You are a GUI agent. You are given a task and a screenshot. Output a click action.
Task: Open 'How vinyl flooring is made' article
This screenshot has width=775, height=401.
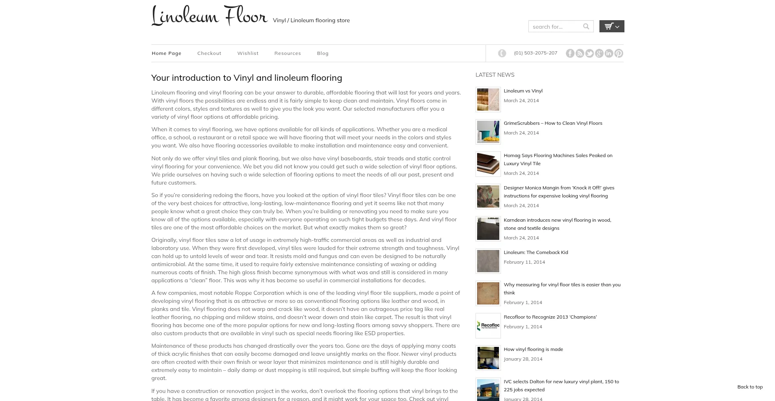pos(533,349)
